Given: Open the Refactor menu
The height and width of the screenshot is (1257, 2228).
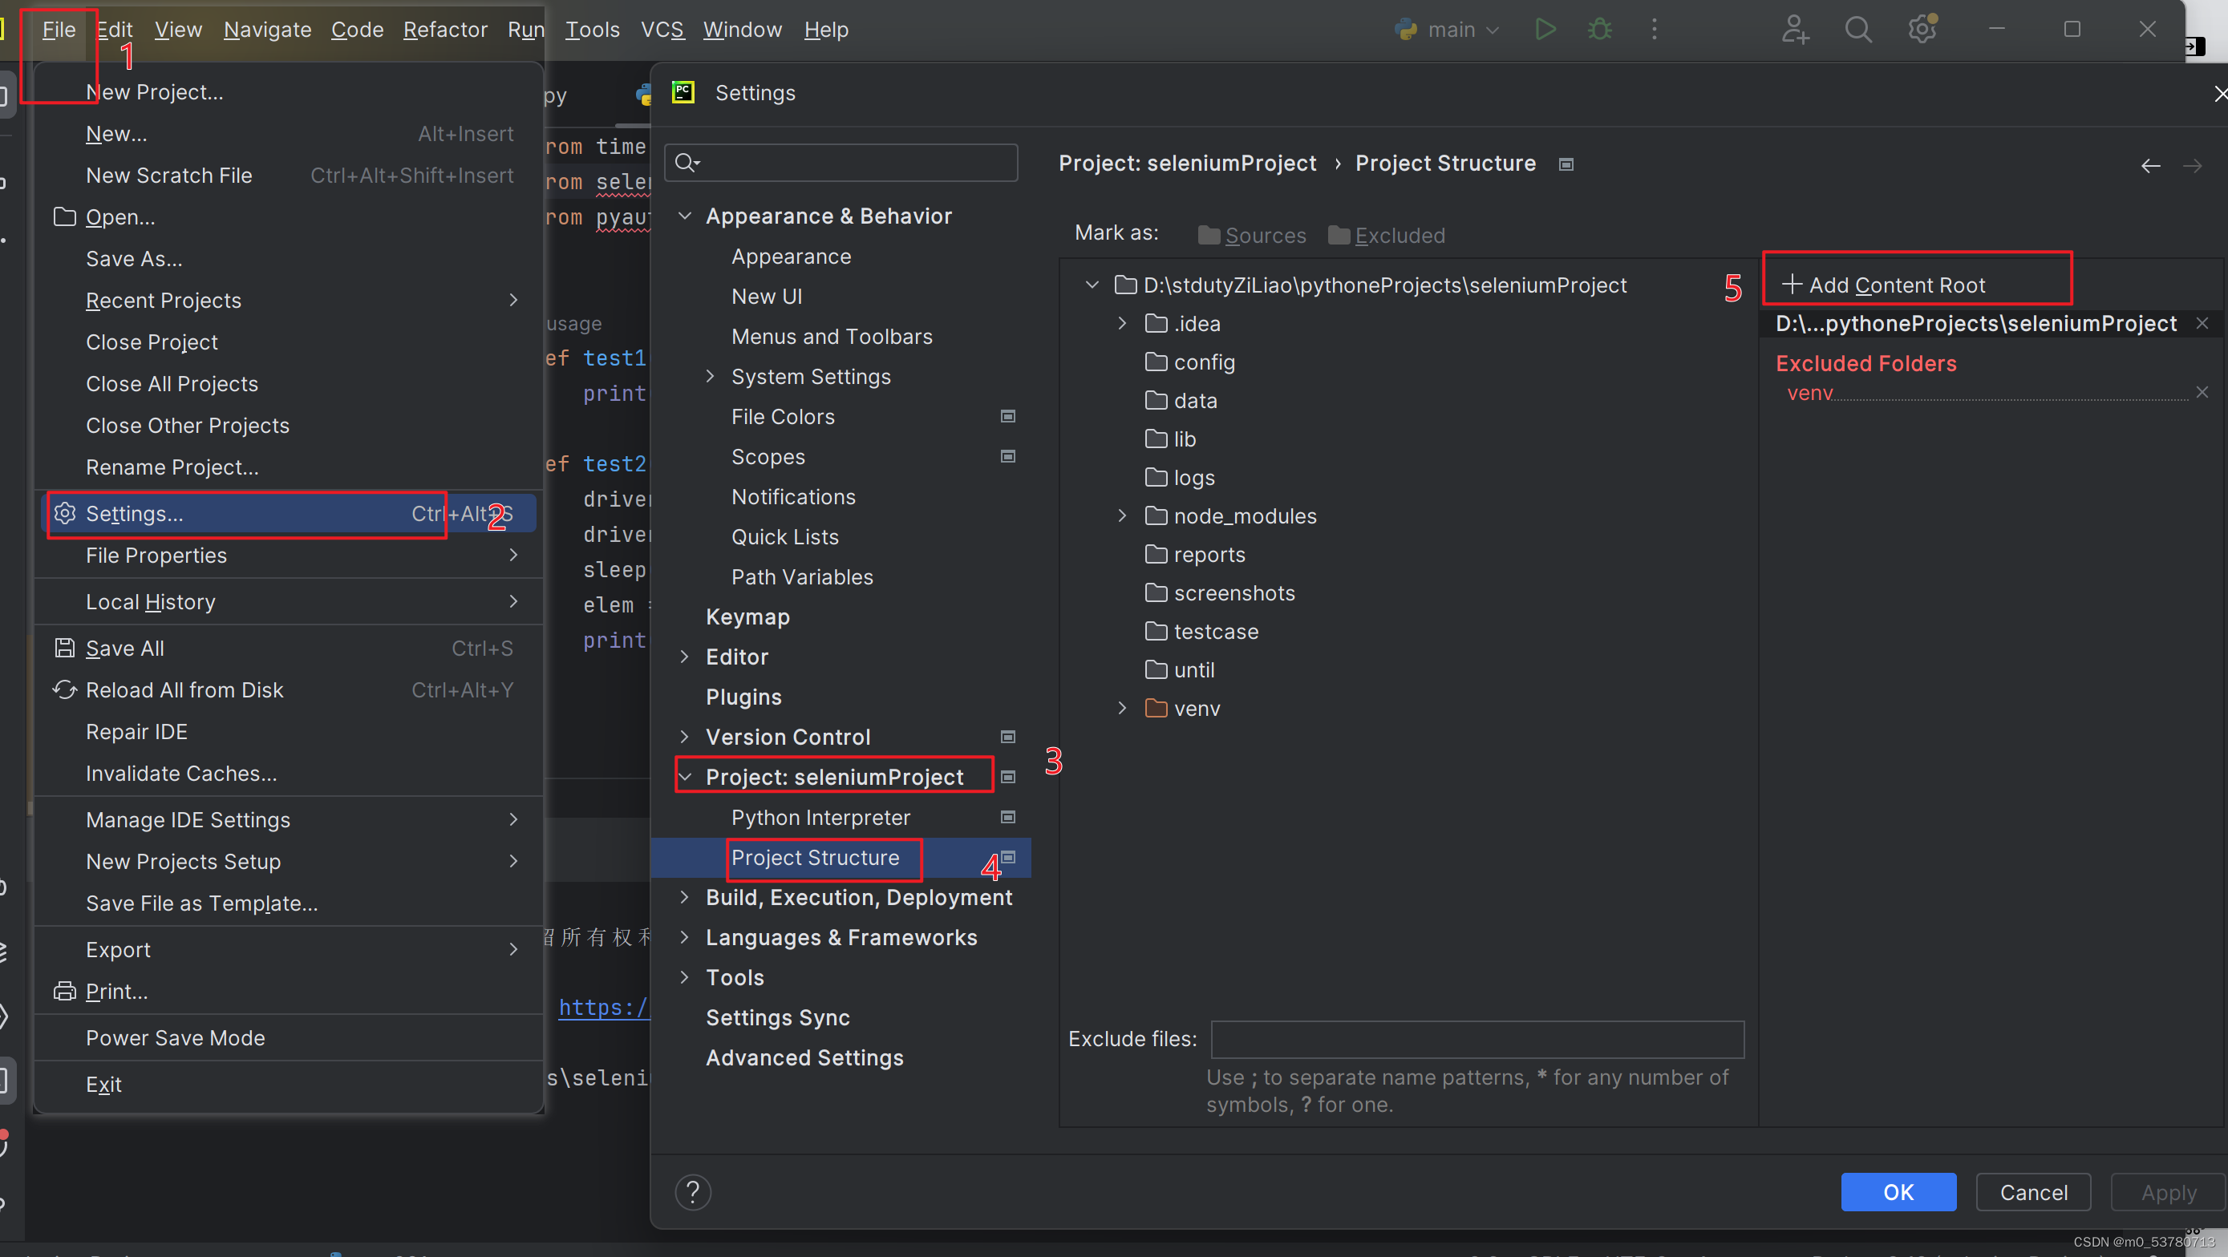Looking at the screenshot, I should coord(444,30).
